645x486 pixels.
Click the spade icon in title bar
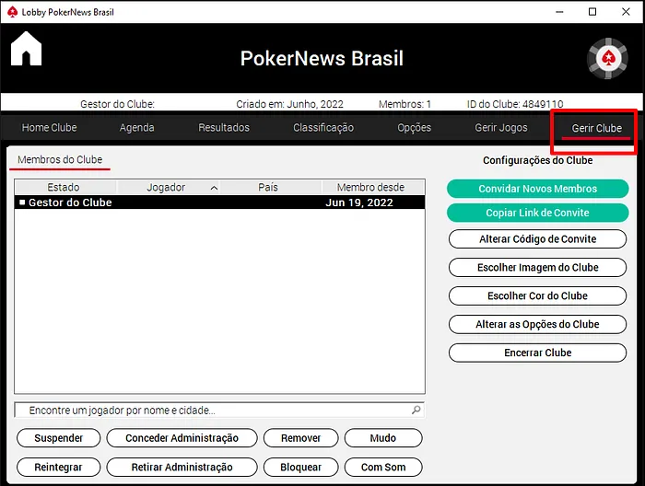tap(12, 12)
